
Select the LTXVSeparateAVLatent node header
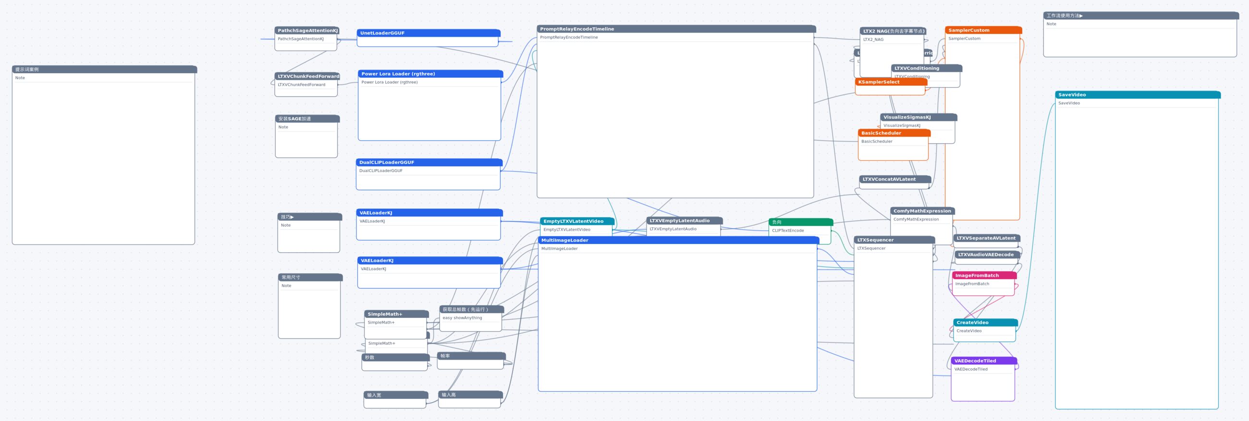pyautogui.click(x=987, y=238)
